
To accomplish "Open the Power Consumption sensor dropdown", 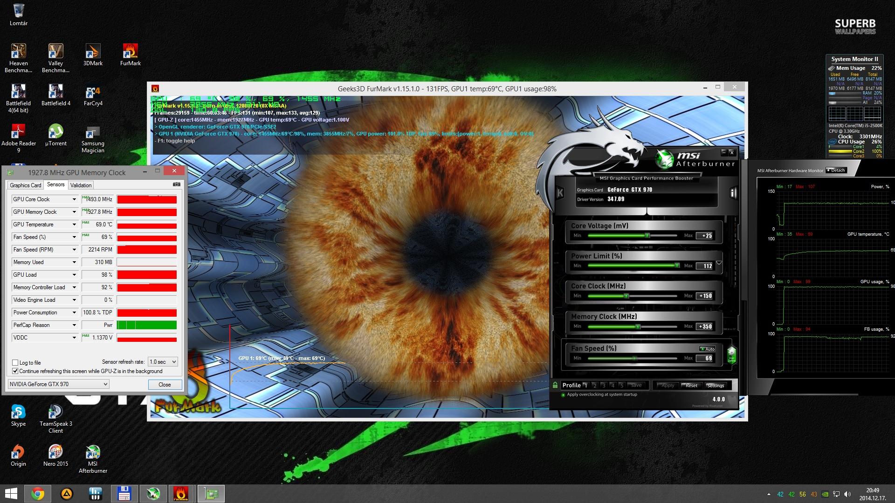I will [74, 313].
